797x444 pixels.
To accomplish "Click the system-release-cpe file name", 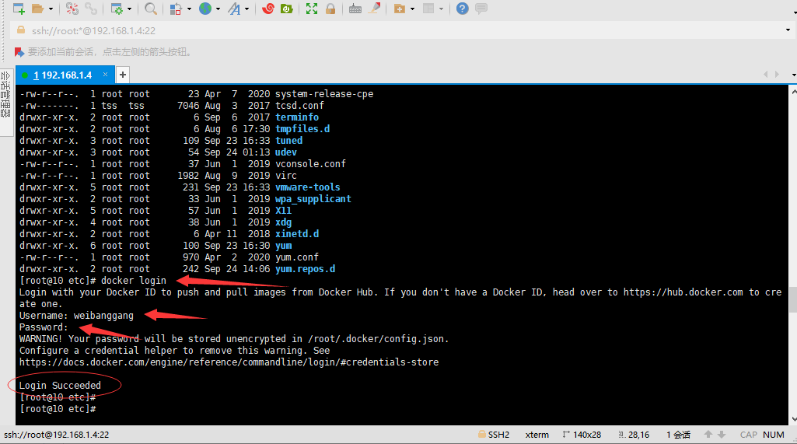I will click(324, 94).
